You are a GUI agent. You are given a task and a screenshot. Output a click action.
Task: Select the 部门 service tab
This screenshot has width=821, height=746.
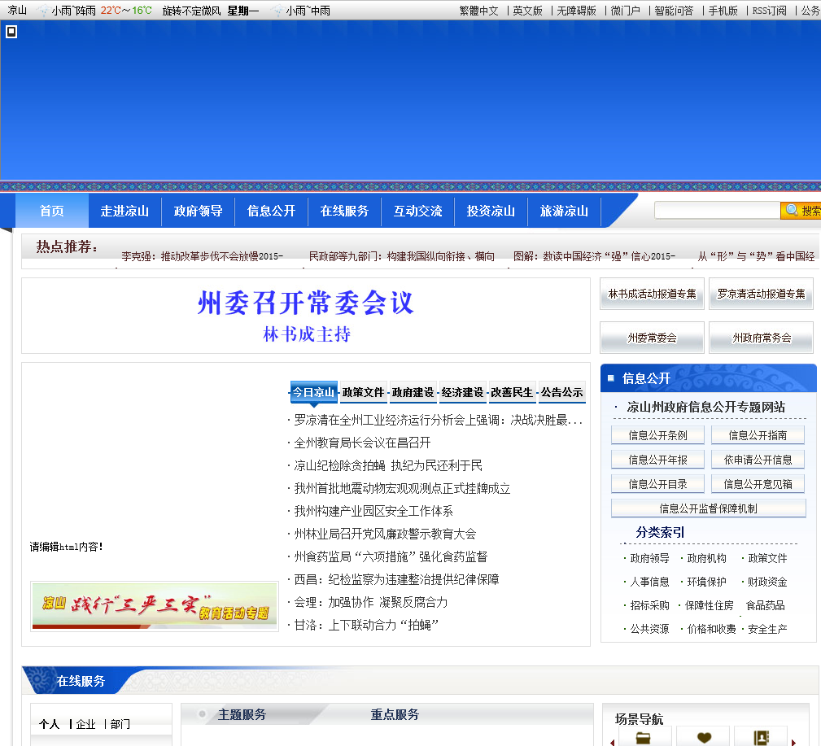point(120,724)
